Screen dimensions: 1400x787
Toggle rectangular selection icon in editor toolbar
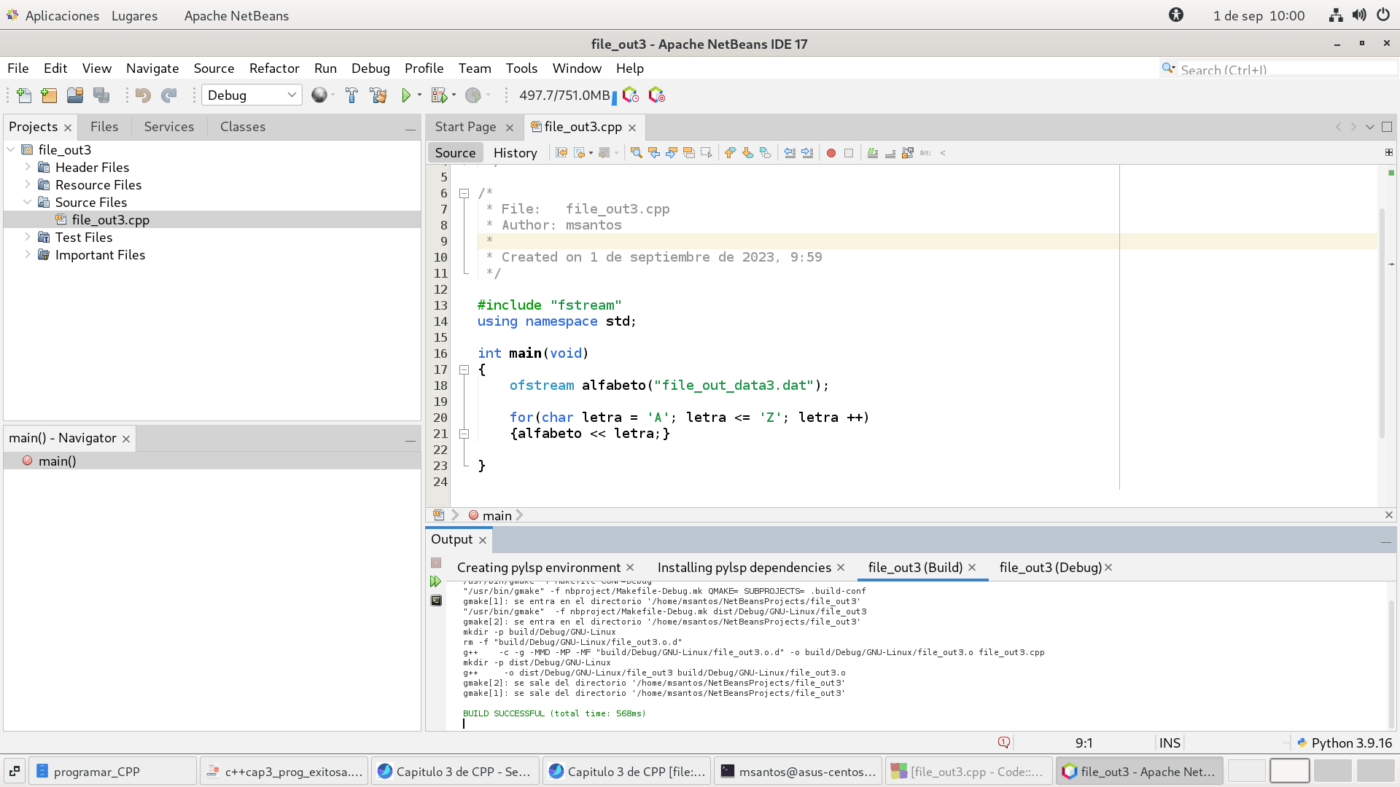tap(706, 153)
